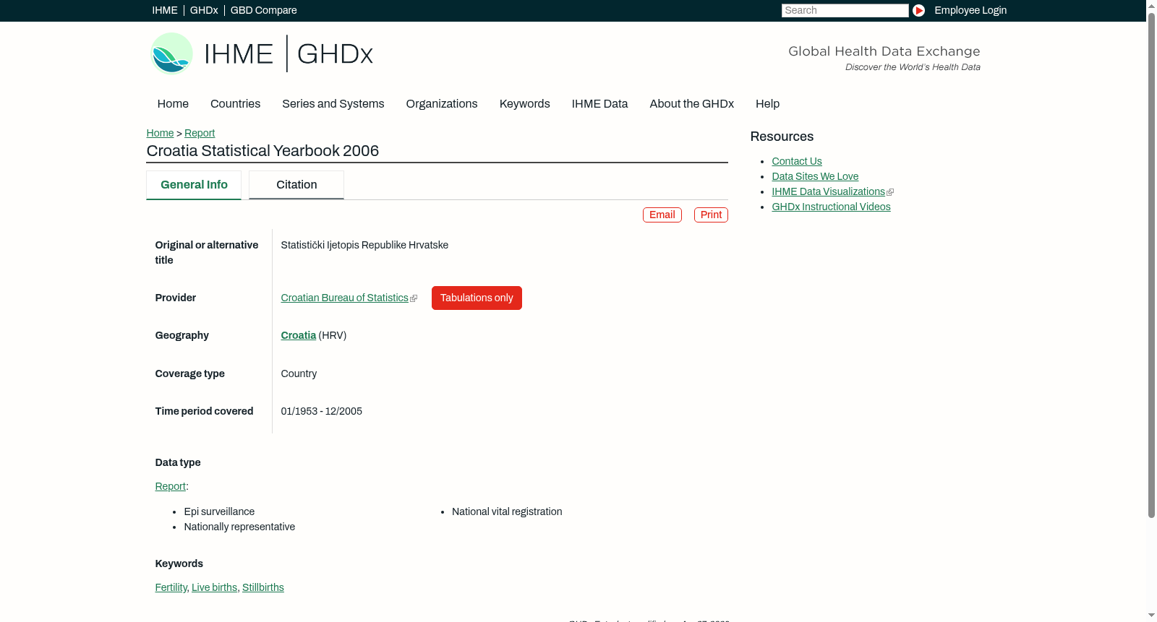Click Report breadcrumb link
Image resolution: width=1157 pixels, height=622 pixels.
pyautogui.click(x=200, y=133)
